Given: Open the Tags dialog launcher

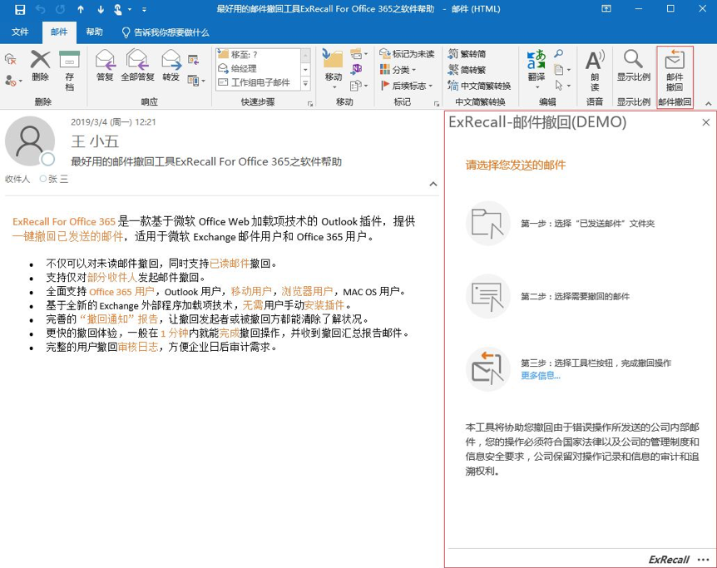Looking at the screenshot, I should 436,104.
